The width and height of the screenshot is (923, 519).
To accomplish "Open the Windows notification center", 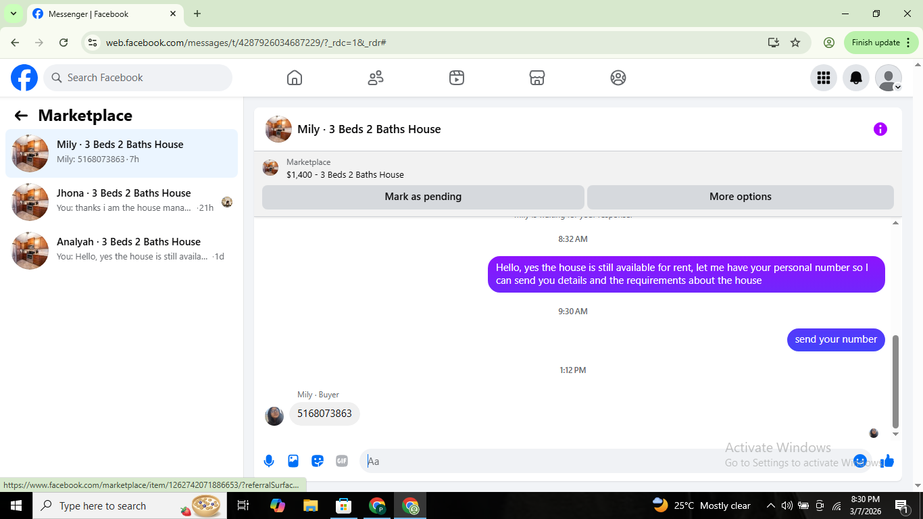I will 901,505.
